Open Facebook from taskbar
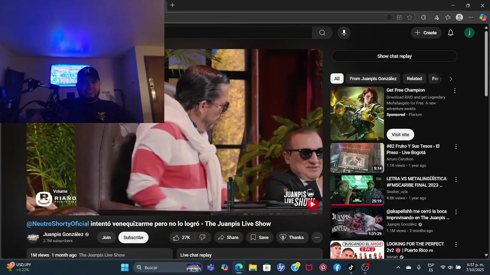 [337, 267]
